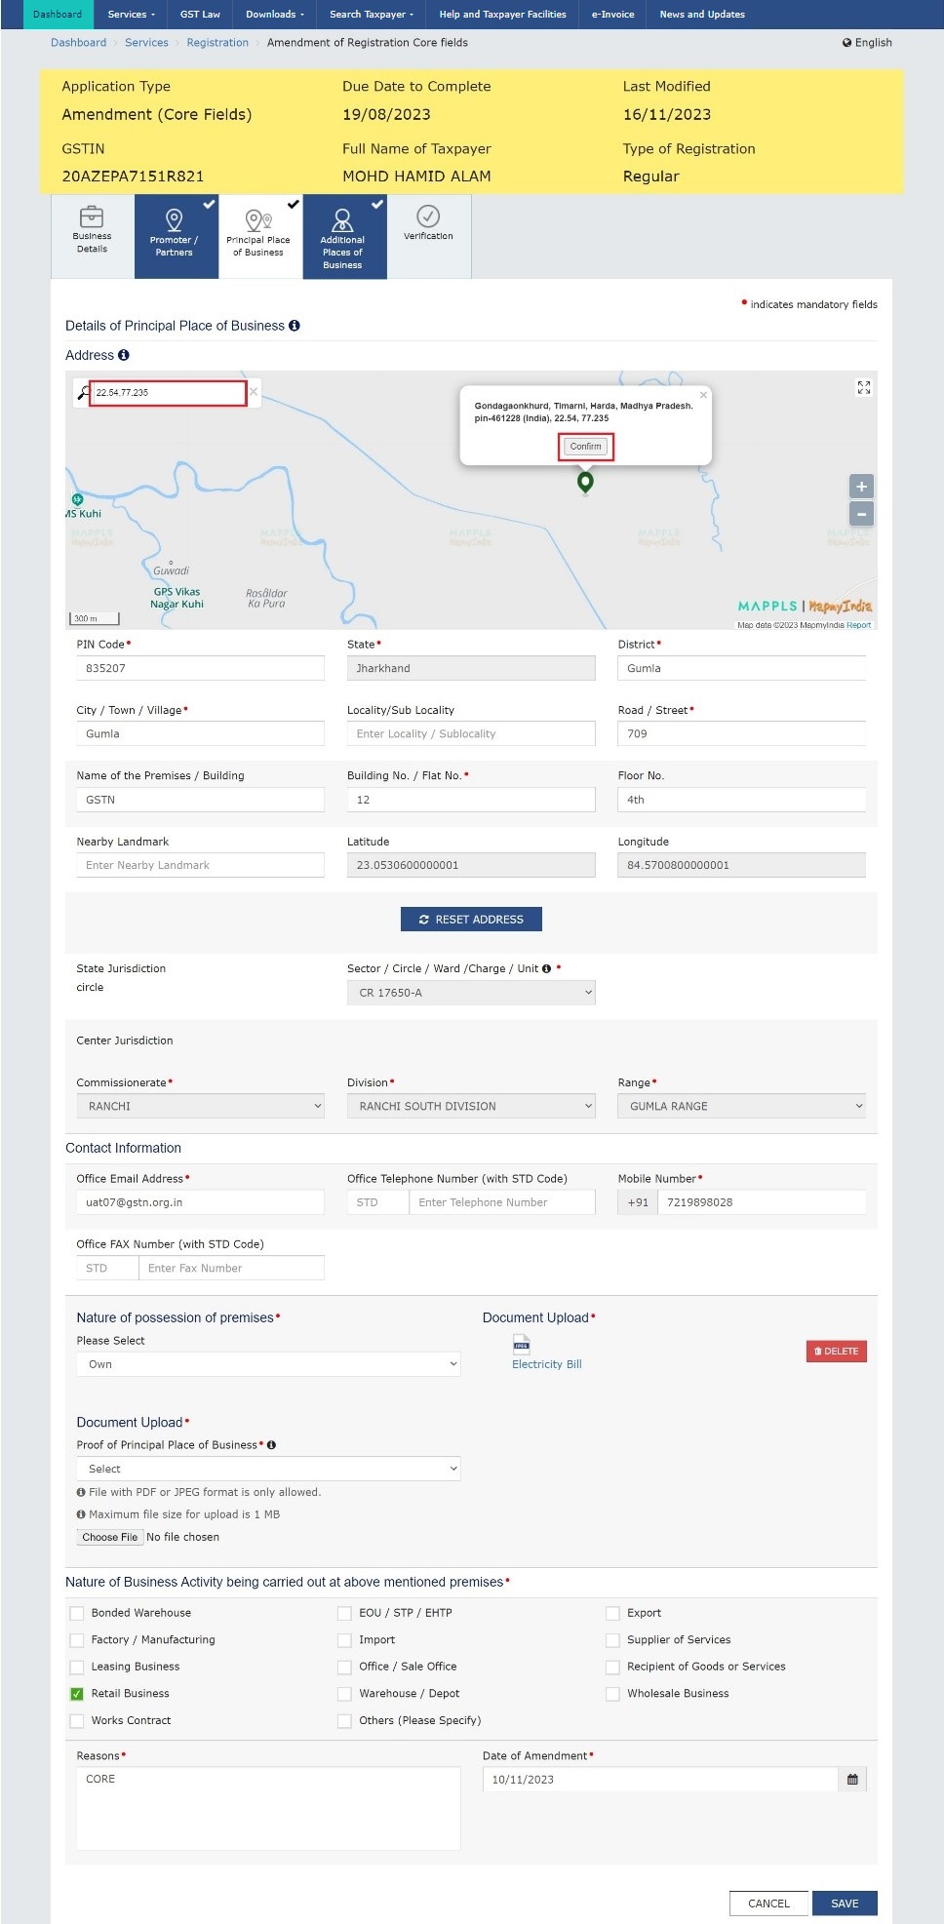Open the Commissionerate RANCHI dropdown
This screenshot has width=944, height=1924.
(x=200, y=1106)
